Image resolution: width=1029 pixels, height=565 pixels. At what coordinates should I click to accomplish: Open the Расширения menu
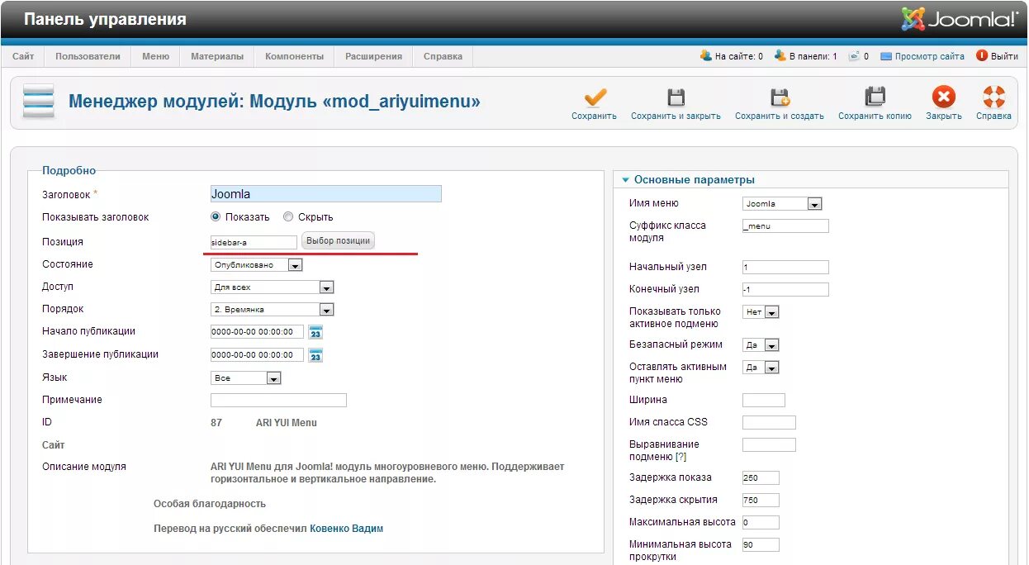click(x=373, y=56)
